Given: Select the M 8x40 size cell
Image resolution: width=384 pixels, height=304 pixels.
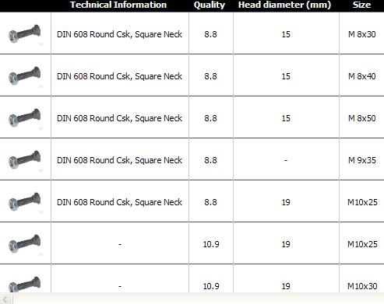Looking at the screenshot, I should (x=362, y=76).
